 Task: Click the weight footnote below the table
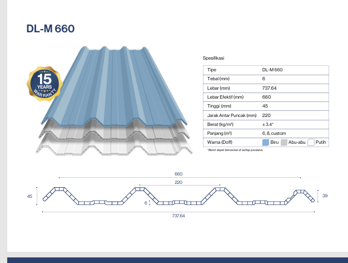tap(235, 150)
